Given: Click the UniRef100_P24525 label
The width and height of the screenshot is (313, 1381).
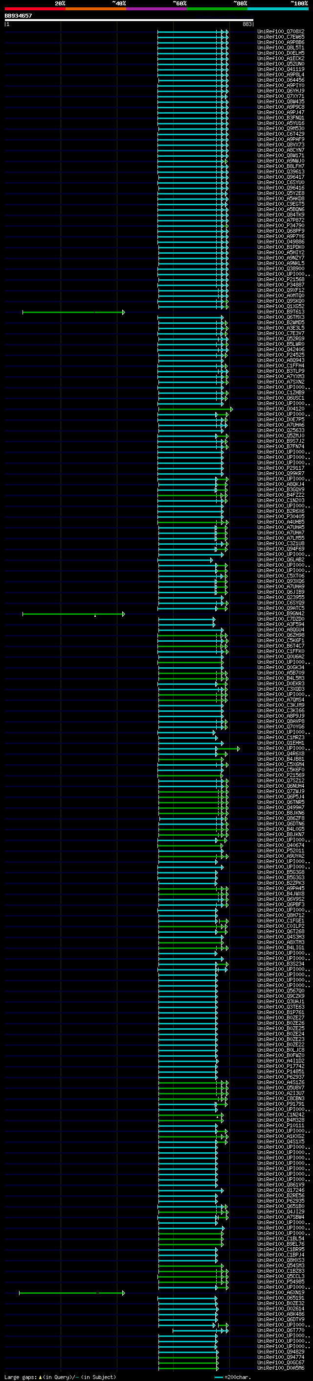Looking at the screenshot, I should [280, 355].
